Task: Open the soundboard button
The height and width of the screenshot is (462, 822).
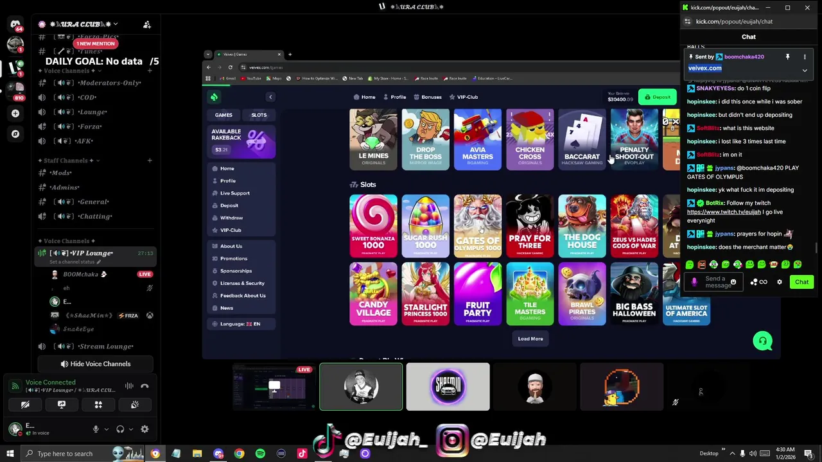Action: click(135, 405)
